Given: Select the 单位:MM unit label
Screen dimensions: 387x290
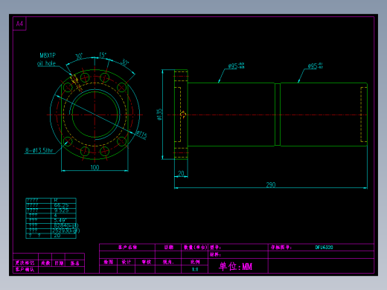Looking at the screenshot, I should click(235, 266).
